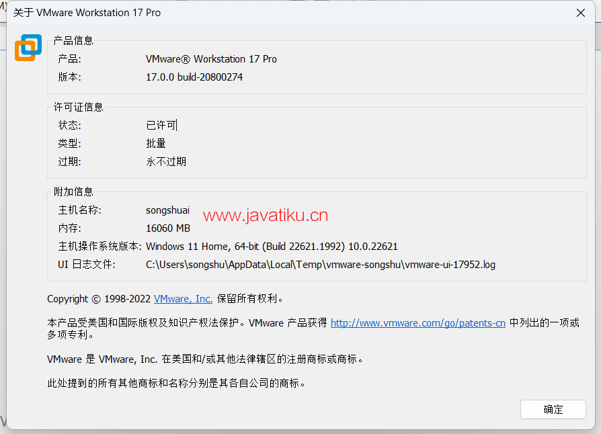601x434 pixels.
Task: Click the 内存 label
Action: [x=69, y=228]
